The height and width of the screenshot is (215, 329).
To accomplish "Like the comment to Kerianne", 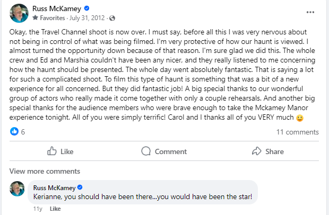I will tap(55, 209).
